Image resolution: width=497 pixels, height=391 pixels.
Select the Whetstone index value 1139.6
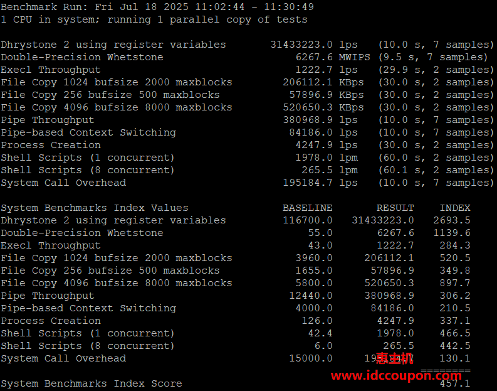[x=452, y=233]
